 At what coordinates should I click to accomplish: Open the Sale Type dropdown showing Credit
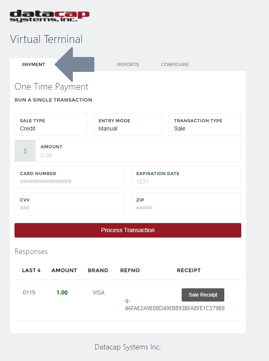click(x=50, y=124)
